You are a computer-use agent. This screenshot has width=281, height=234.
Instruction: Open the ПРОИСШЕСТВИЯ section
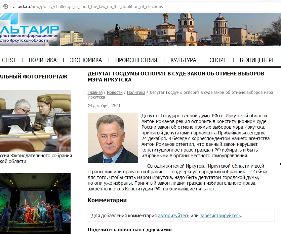tap(136, 60)
